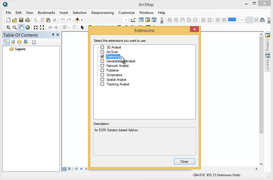
Task: Click the Save document icon
Action: tap(21, 20)
